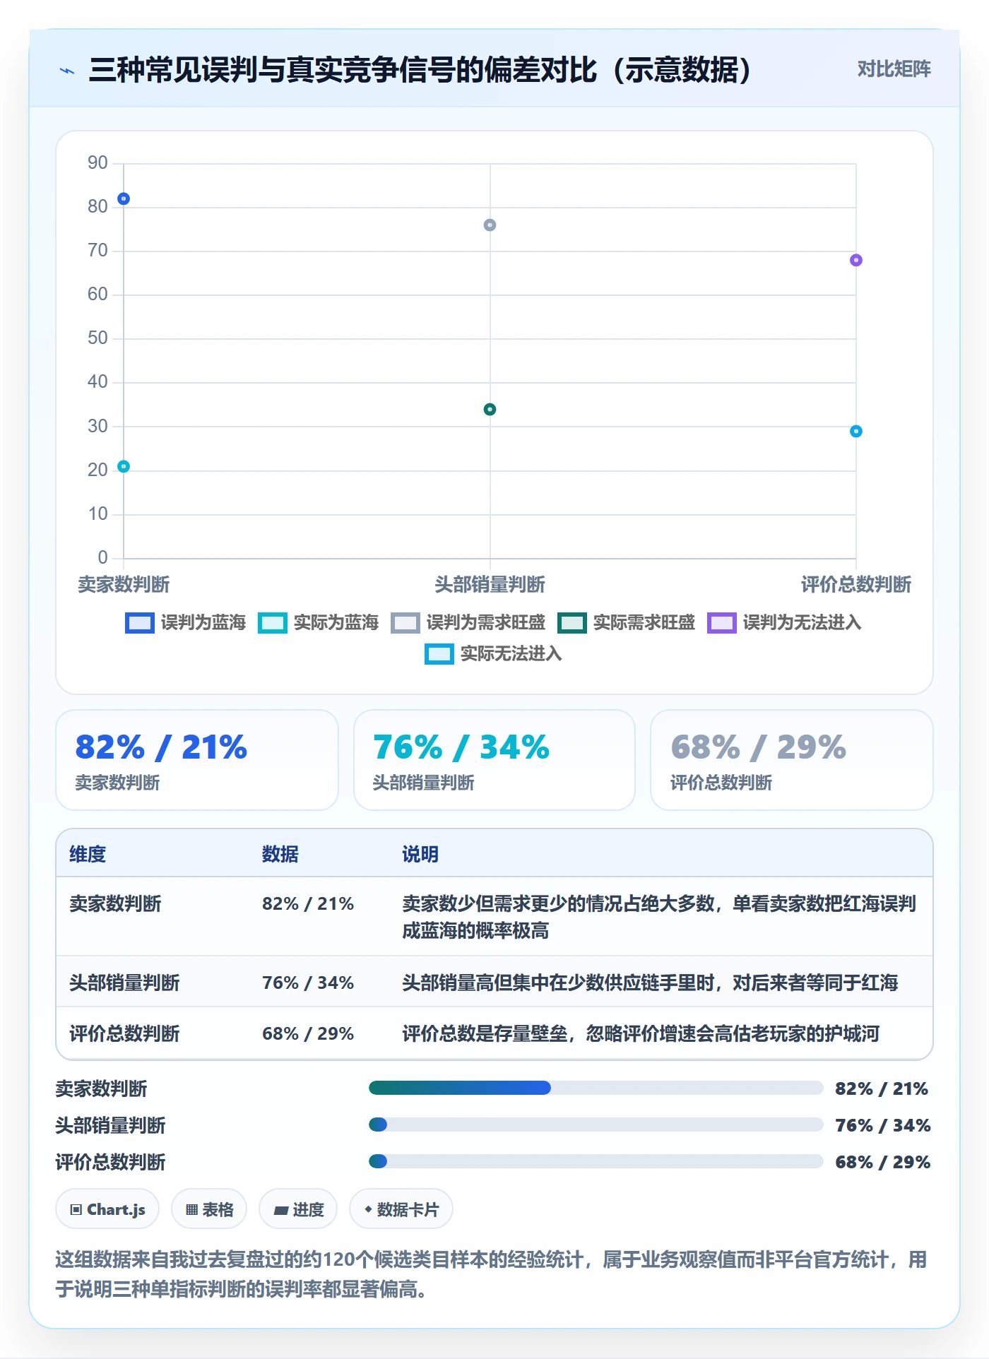Click the 评价总数是存量壁垒 description text in table

(x=641, y=1034)
